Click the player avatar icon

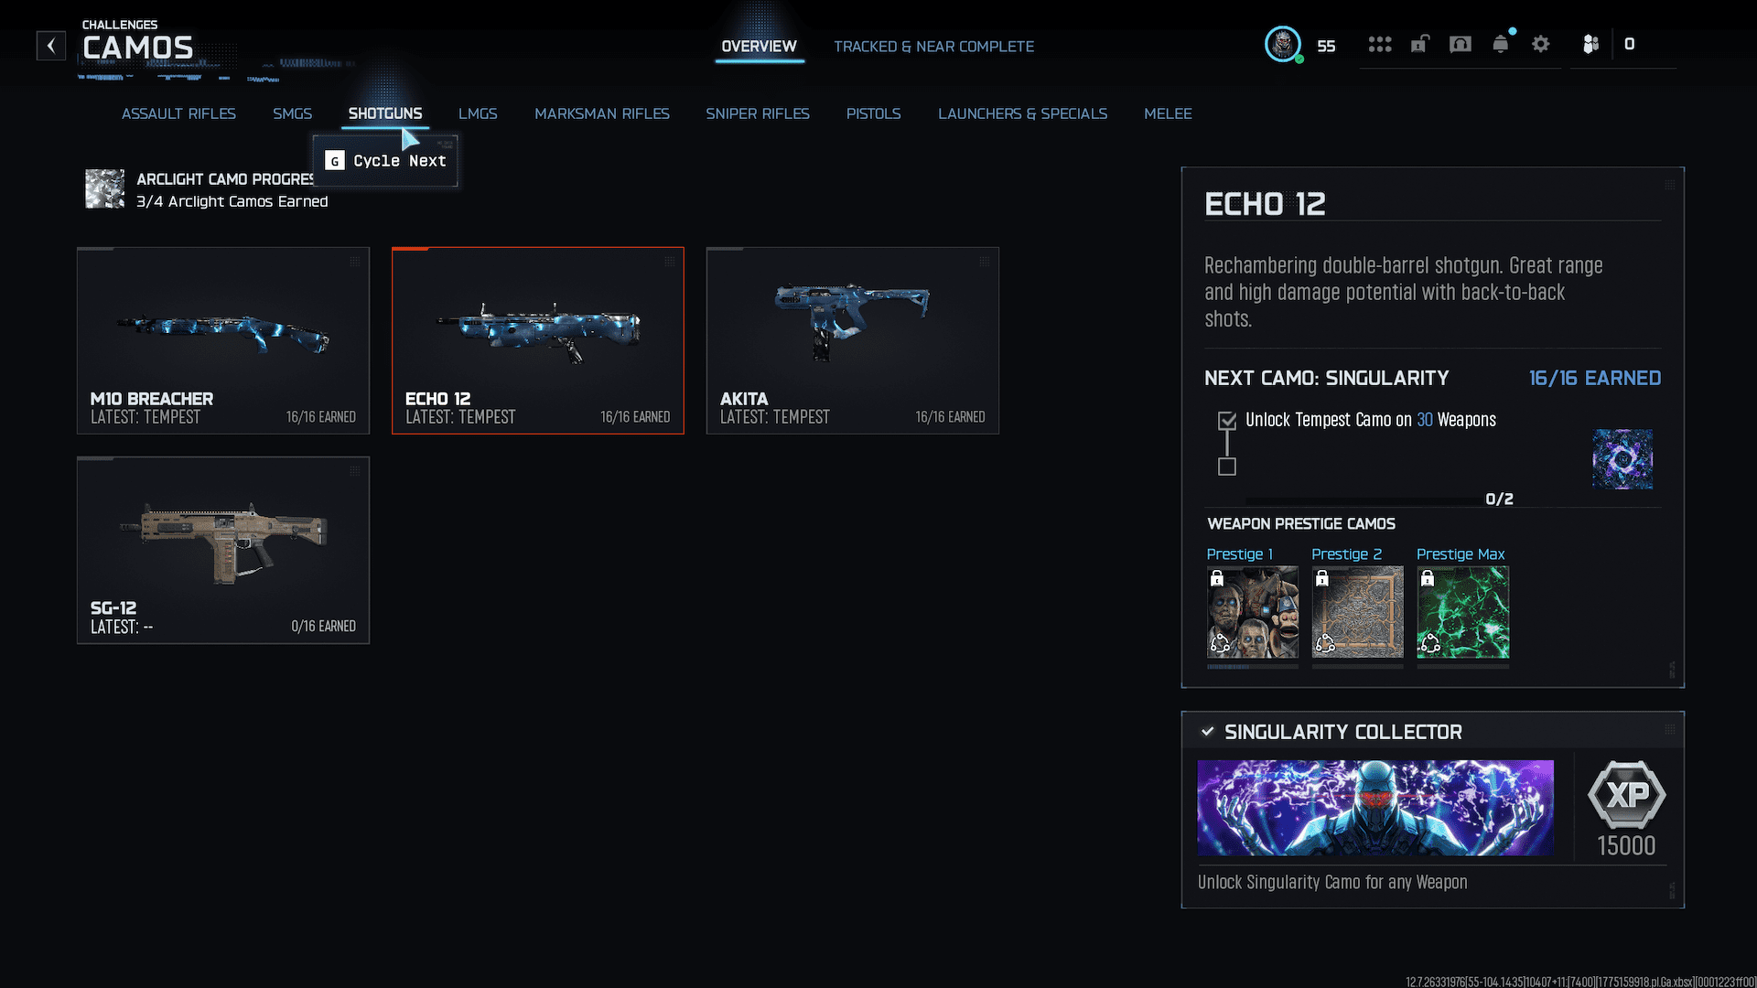click(1283, 44)
